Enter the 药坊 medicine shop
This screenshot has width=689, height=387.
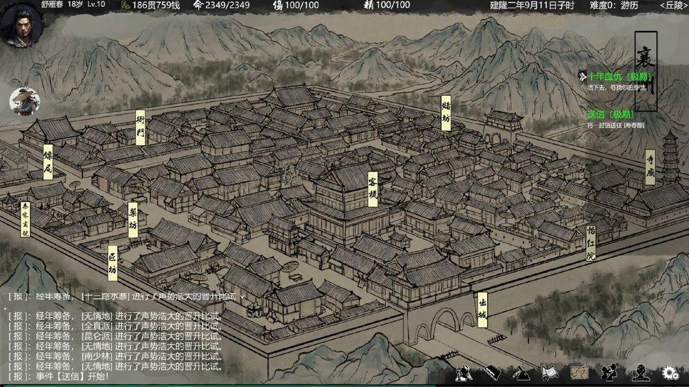tap(133, 220)
